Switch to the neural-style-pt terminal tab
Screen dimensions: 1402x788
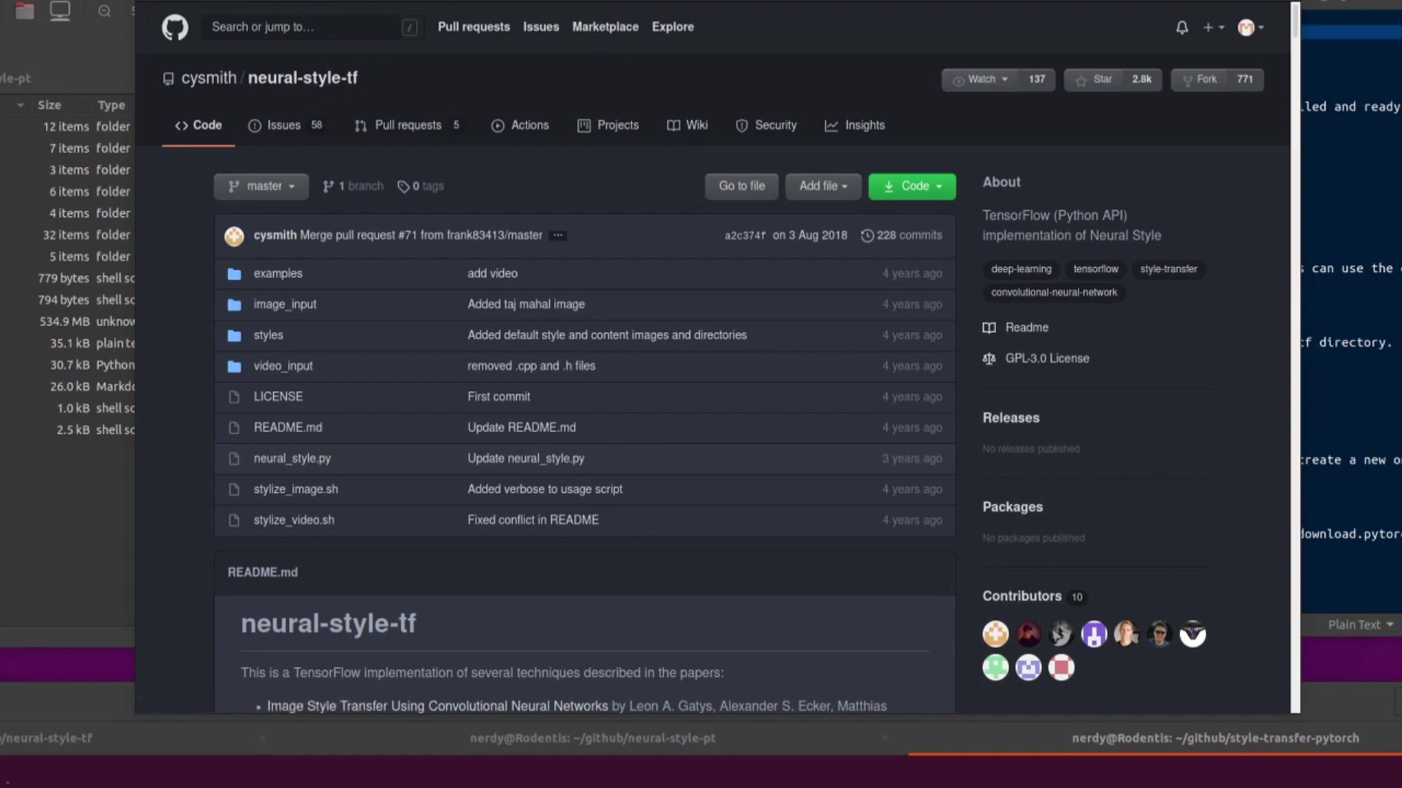pyautogui.click(x=593, y=738)
